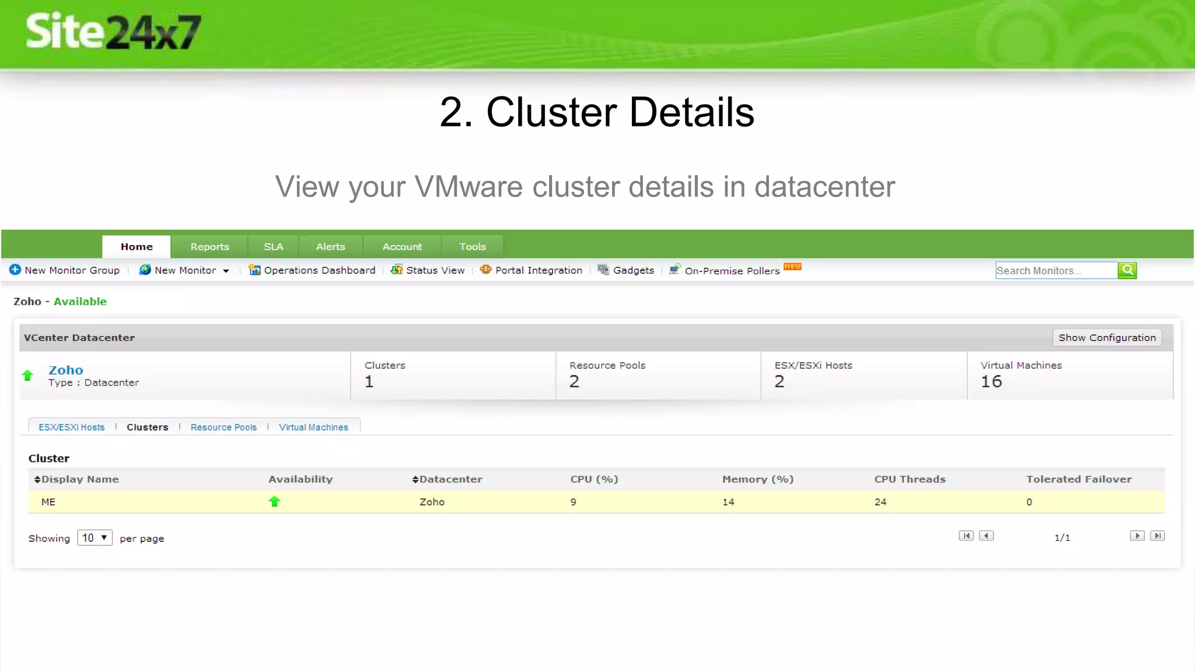Switch to the Reports tab
Screen dimensions: 1195x672
[209, 247]
